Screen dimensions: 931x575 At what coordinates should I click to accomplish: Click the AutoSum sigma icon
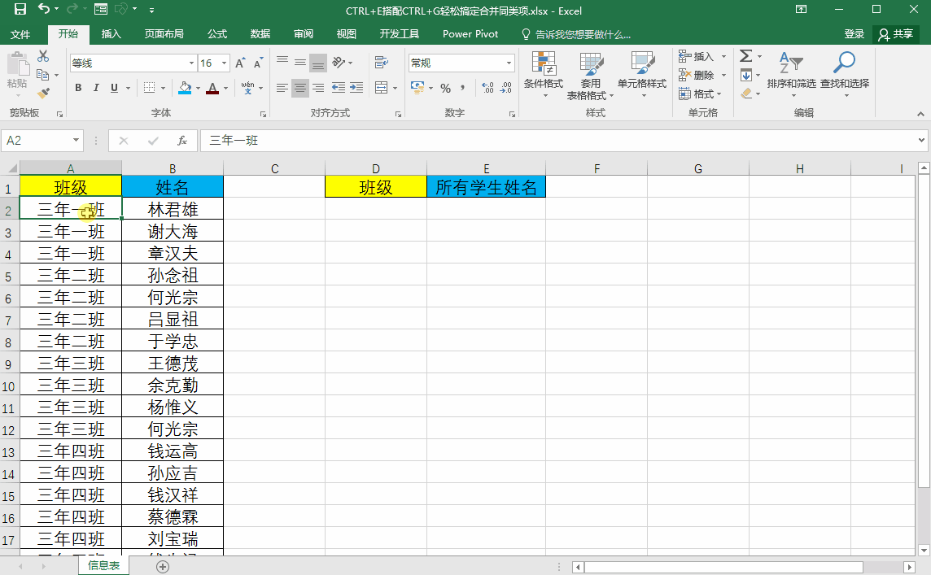[x=746, y=56]
